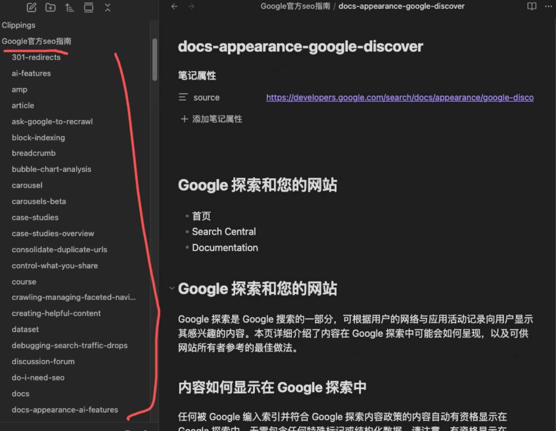
Task: Open the case-studies-overview note
Action: [53, 234]
